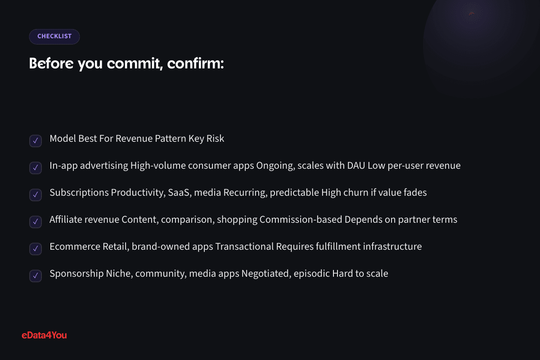Click the phrase 'High churn if value fades'
This screenshot has width=540, height=360.
pyautogui.click(x=374, y=193)
